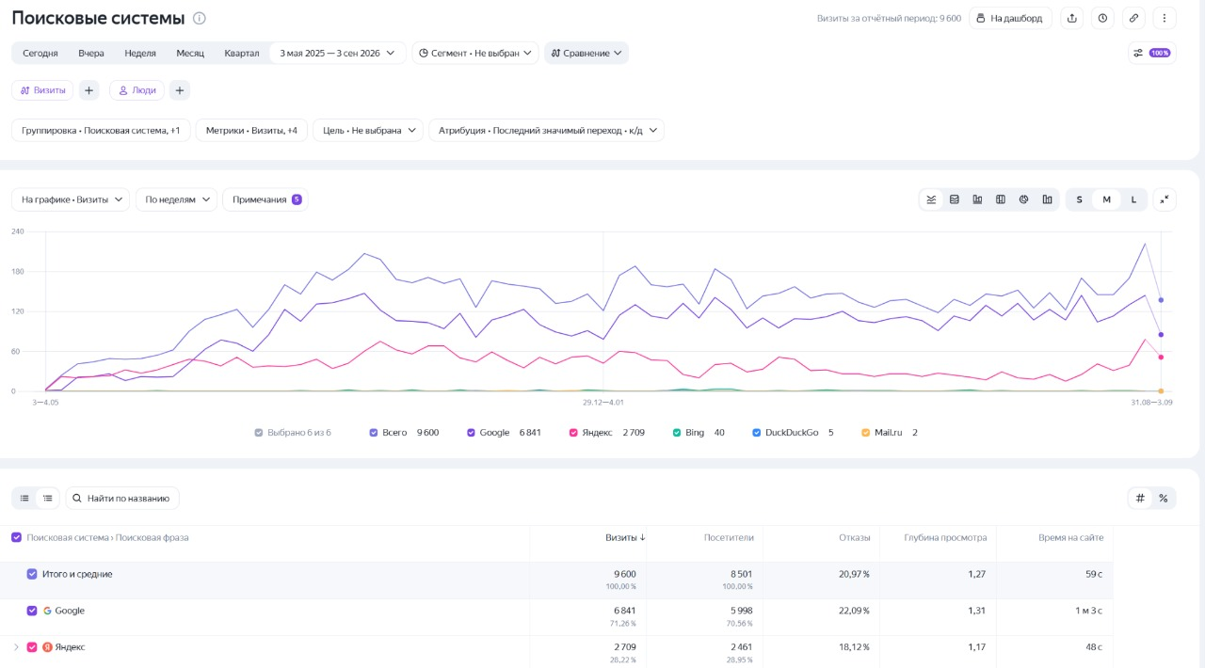Add a segment with the plus next to Визиты
The width and height of the screenshot is (1205, 668).
click(x=88, y=90)
